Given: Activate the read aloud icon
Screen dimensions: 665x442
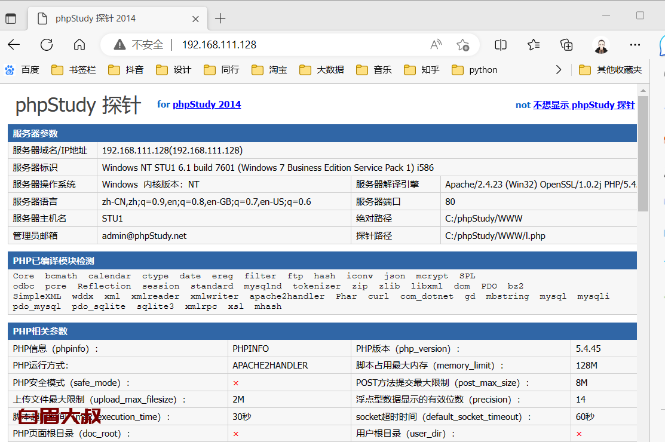Looking at the screenshot, I should point(436,44).
